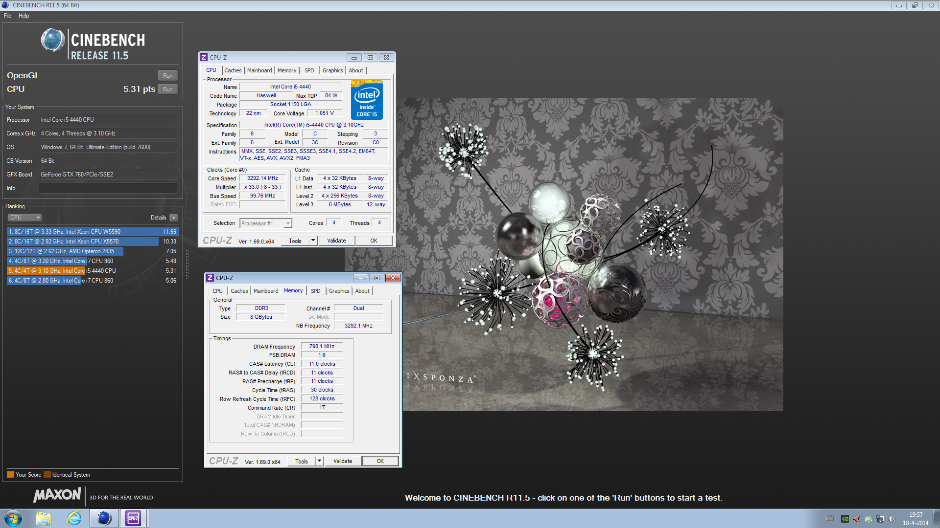This screenshot has height=528, width=940.
Task: Open the Cinebench File menu
Action: click(8, 16)
